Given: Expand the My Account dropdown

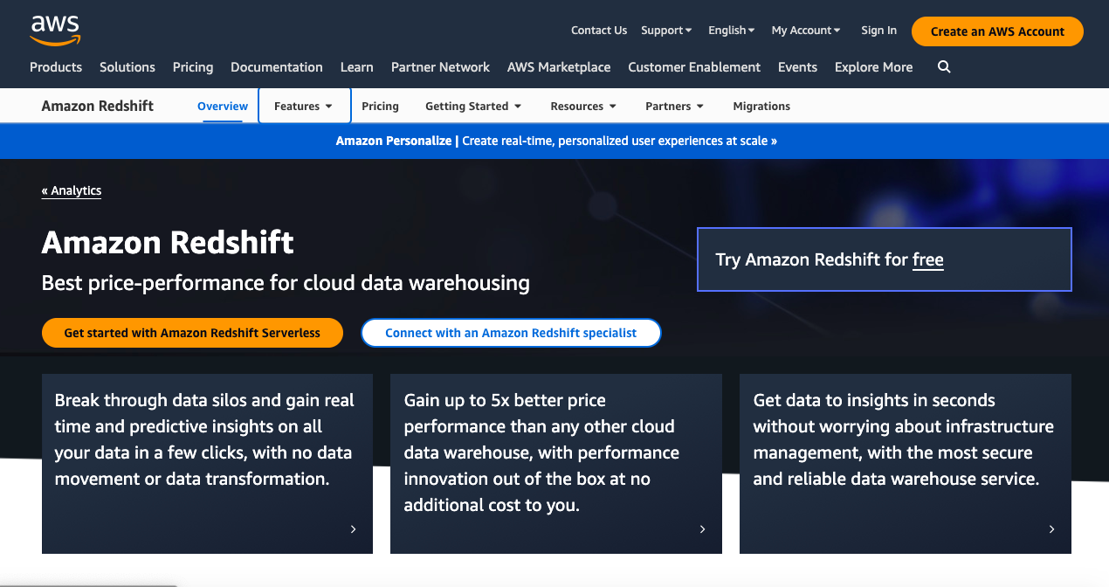Looking at the screenshot, I should coord(806,31).
